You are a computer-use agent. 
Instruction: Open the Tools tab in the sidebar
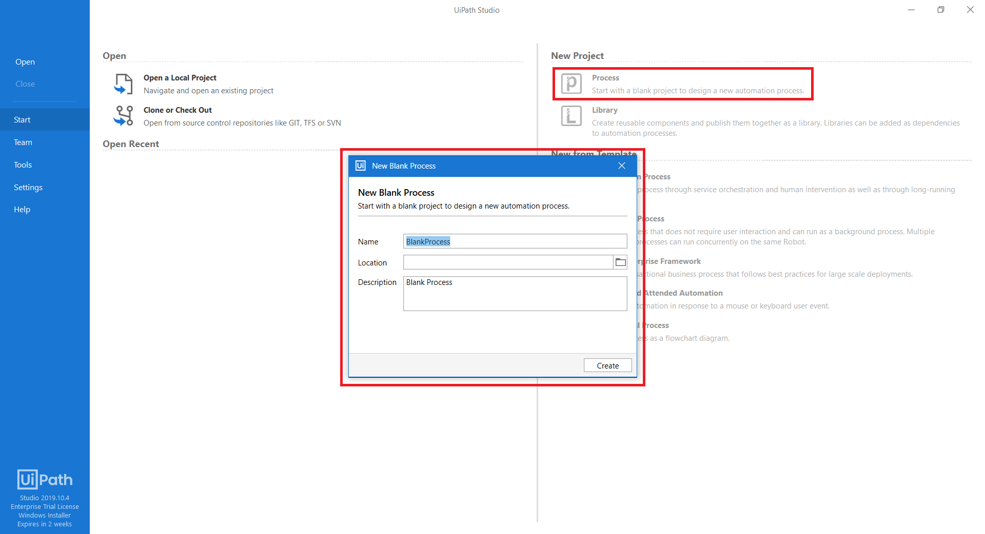[x=45, y=165]
